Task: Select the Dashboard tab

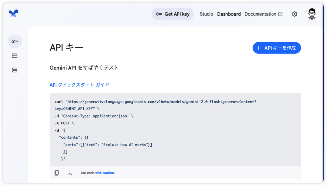Action: click(x=229, y=14)
